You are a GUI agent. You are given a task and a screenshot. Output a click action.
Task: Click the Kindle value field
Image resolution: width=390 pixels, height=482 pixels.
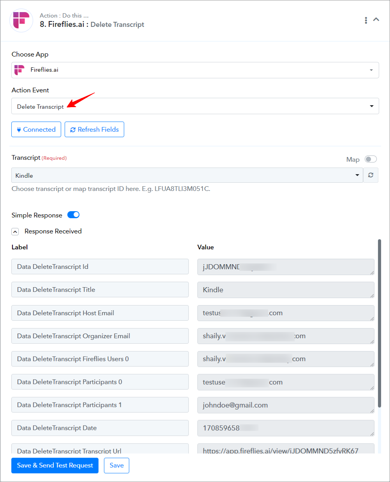click(x=286, y=290)
